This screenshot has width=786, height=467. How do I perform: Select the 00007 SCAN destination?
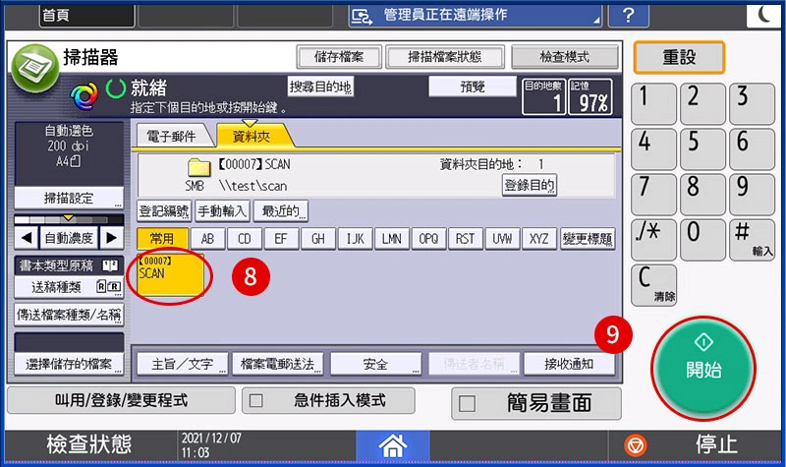pyautogui.click(x=170, y=275)
